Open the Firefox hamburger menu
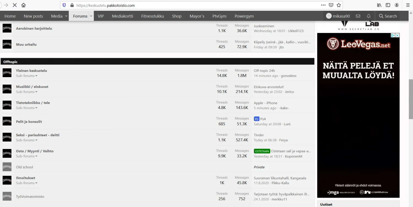The image size is (413, 207). 408,5
